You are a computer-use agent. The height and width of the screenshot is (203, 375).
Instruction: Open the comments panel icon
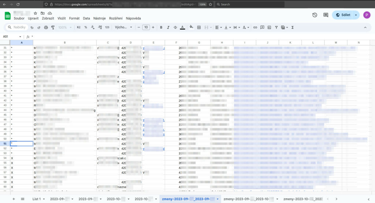[326, 15]
